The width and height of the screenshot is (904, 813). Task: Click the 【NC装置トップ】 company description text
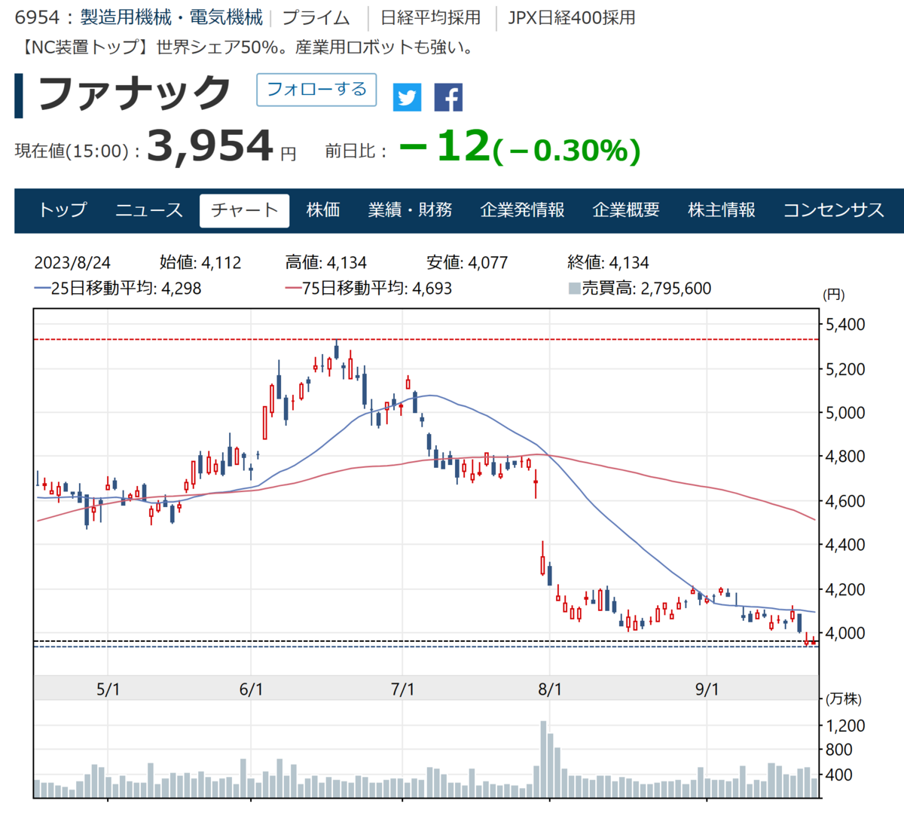(x=246, y=47)
